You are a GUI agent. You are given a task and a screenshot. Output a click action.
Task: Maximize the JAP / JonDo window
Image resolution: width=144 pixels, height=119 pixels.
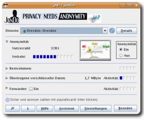129,5
